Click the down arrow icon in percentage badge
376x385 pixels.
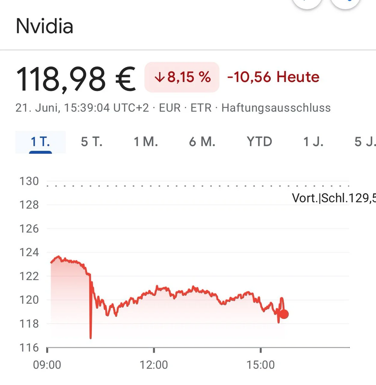tap(159, 77)
